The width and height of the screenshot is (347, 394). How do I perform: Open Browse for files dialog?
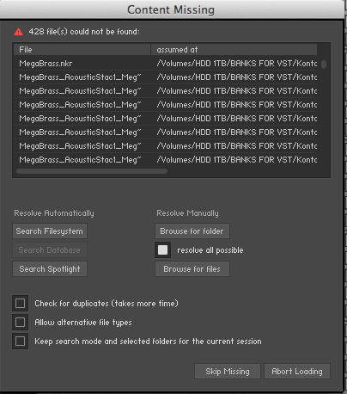tap(192, 268)
